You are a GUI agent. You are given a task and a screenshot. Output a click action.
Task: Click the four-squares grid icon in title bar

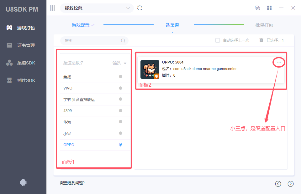[x=269, y=8]
